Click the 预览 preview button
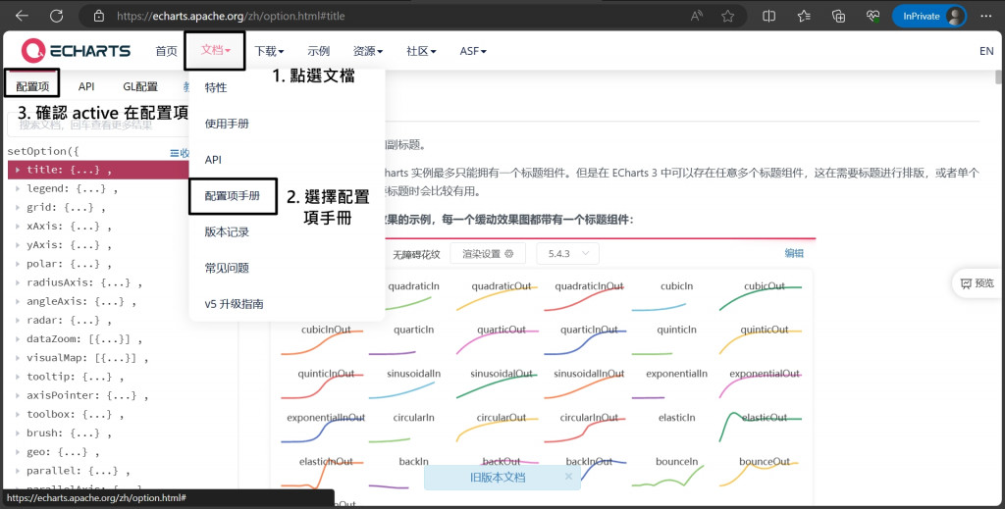The image size is (1005, 509). pos(978,283)
